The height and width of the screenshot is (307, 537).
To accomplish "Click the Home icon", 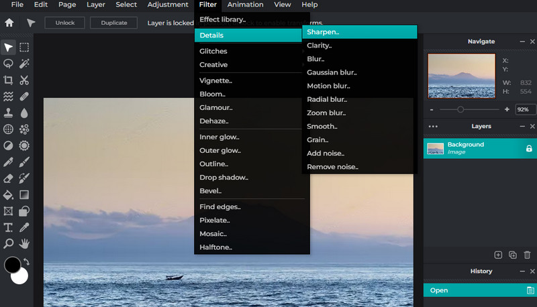I will (9, 23).
